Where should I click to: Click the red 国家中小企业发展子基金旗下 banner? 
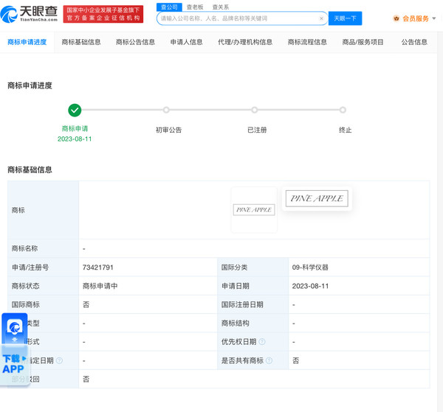coord(103,14)
